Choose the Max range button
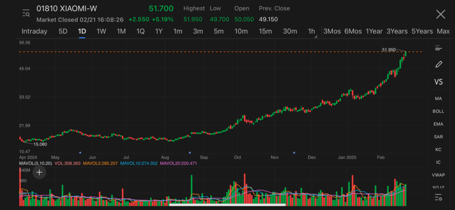 tap(443, 31)
